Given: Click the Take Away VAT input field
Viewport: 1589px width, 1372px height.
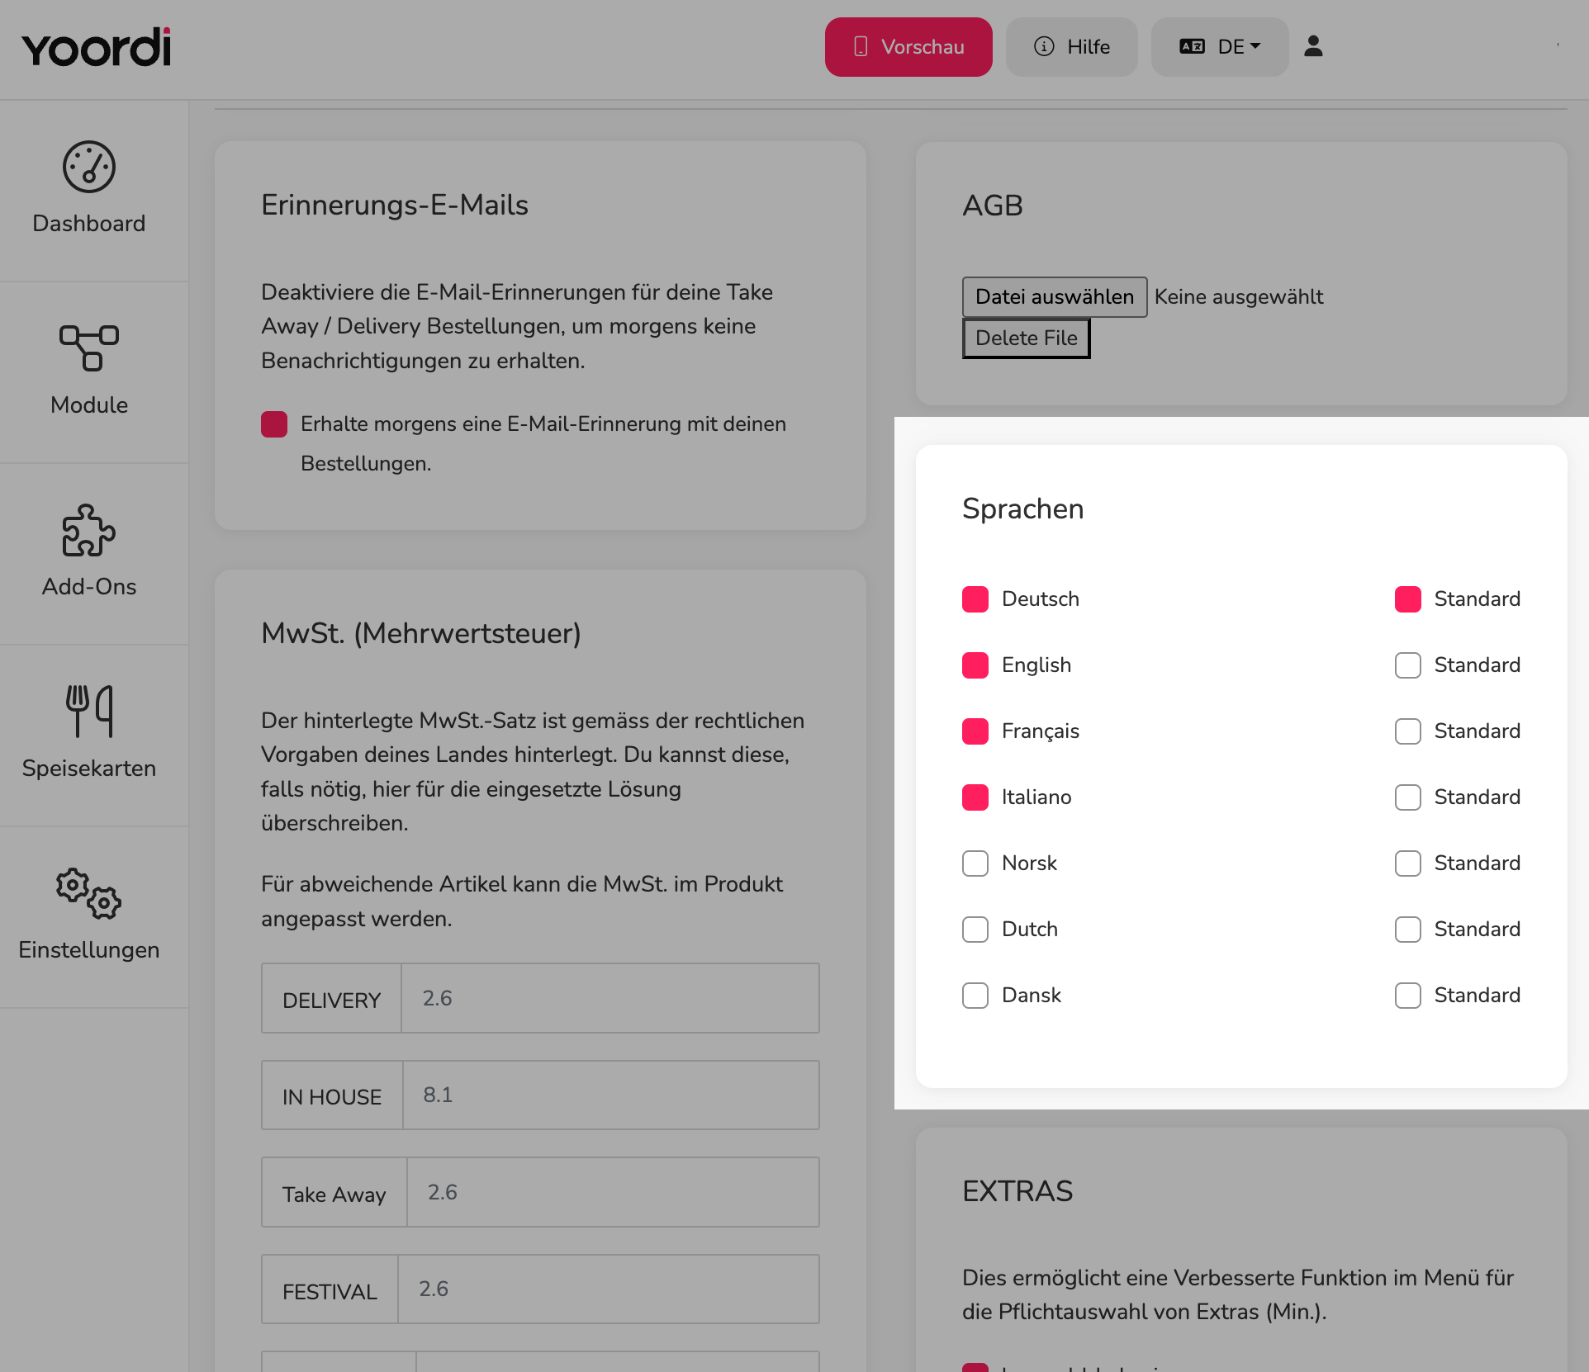Looking at the screenshot, I should [614, 1192].
